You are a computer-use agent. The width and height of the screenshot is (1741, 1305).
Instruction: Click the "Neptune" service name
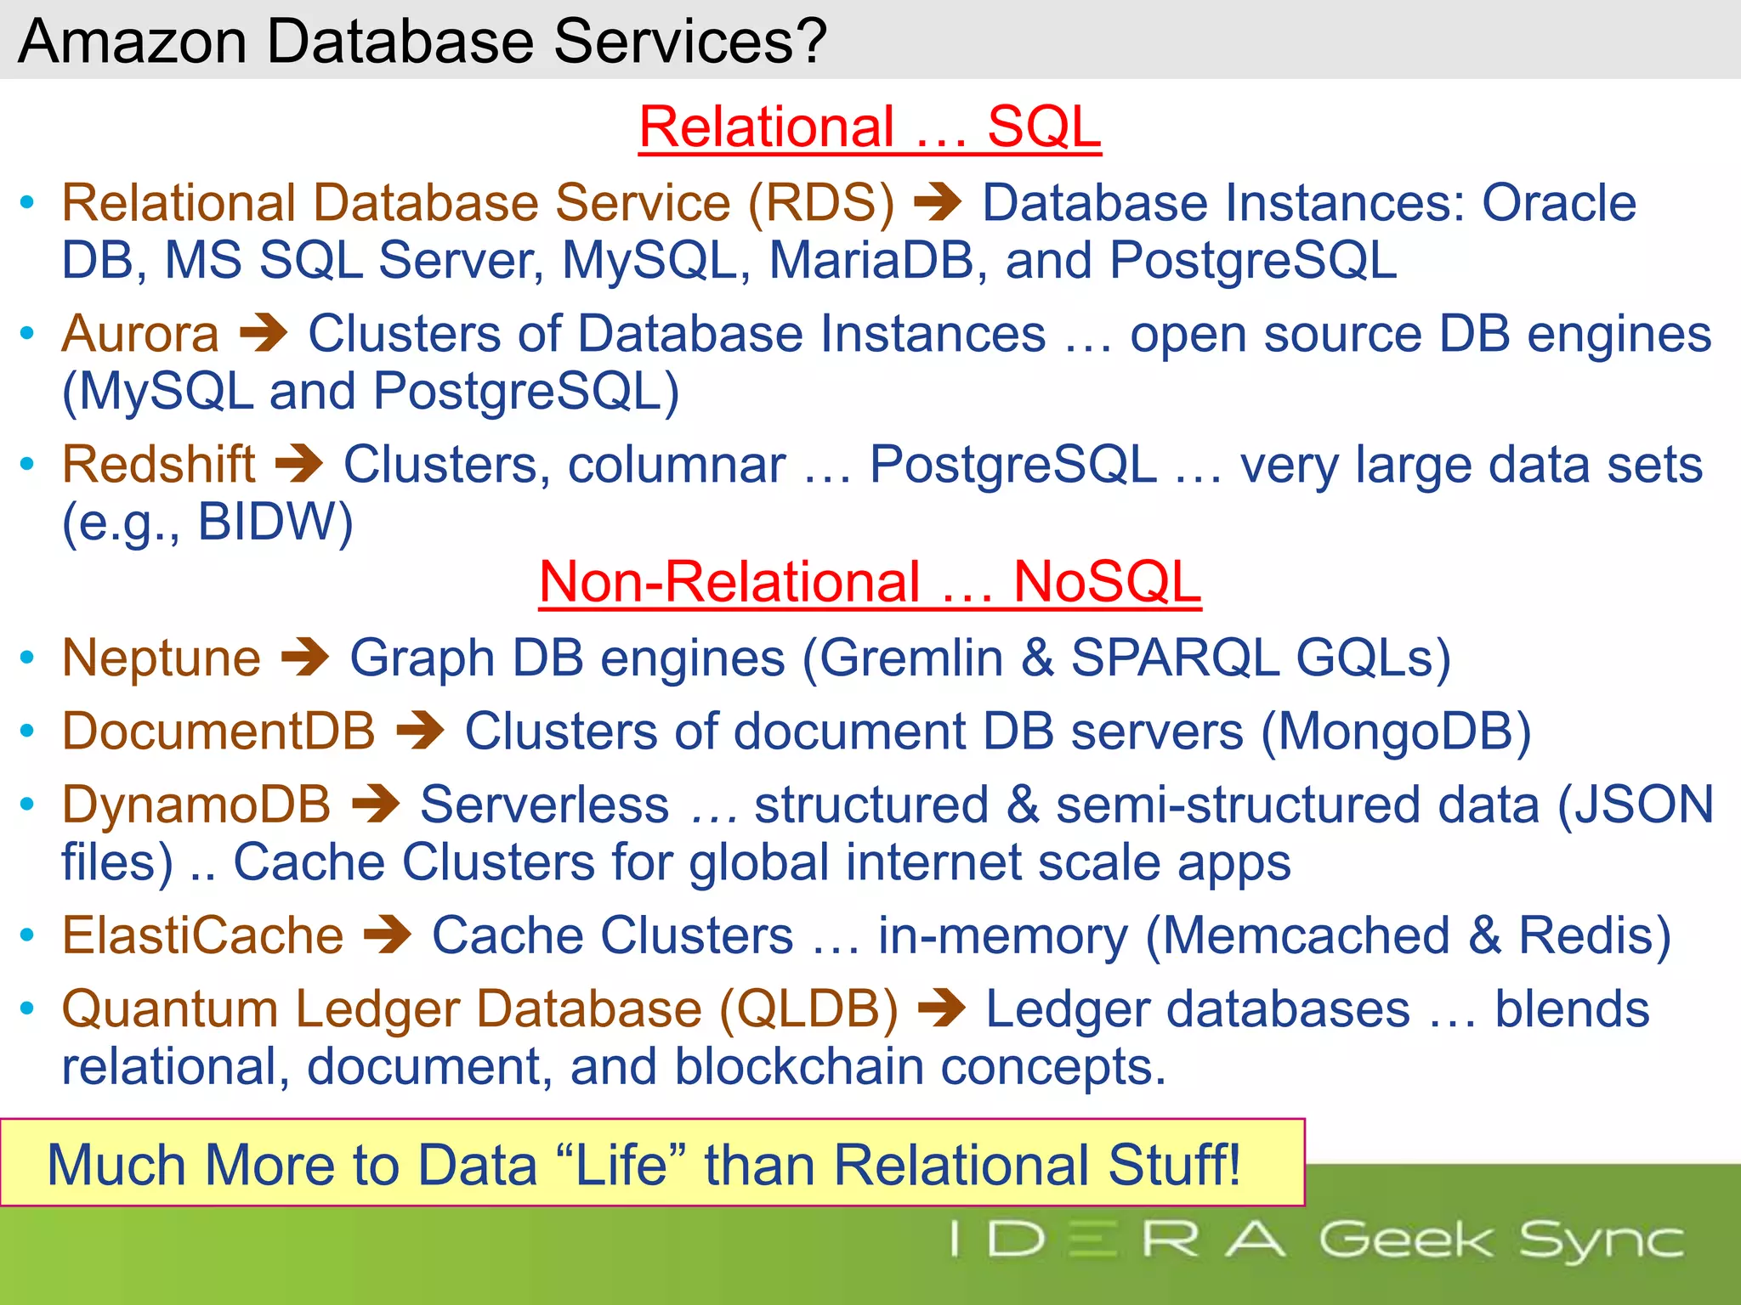pos(162,658)
